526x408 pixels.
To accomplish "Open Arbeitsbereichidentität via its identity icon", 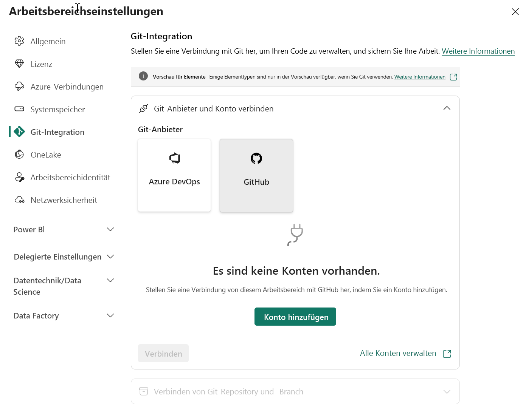I will (x=19, y=177).
